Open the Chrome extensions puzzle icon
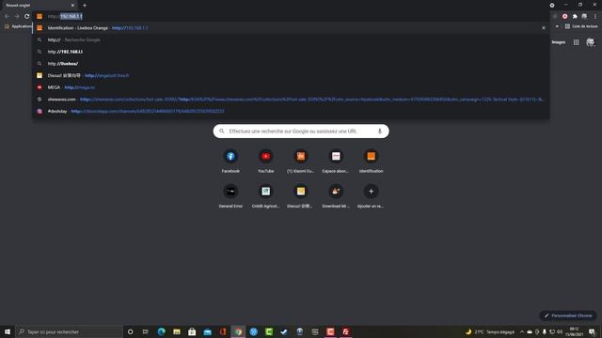The image size is (602, 338). tap(575, 17)
